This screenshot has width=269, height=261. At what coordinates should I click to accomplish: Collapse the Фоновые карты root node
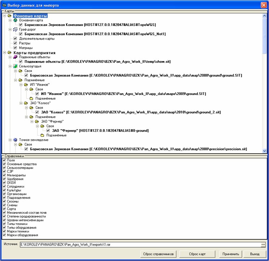point(4,16)
